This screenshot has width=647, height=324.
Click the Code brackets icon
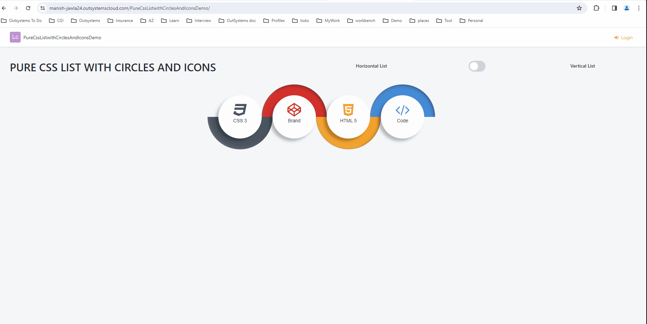click(x=403, y=110)
